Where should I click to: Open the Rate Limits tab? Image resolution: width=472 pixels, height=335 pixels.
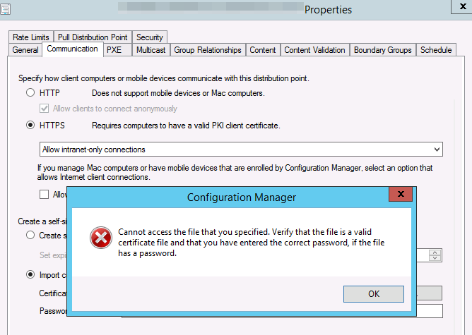[x=30, y=37]
